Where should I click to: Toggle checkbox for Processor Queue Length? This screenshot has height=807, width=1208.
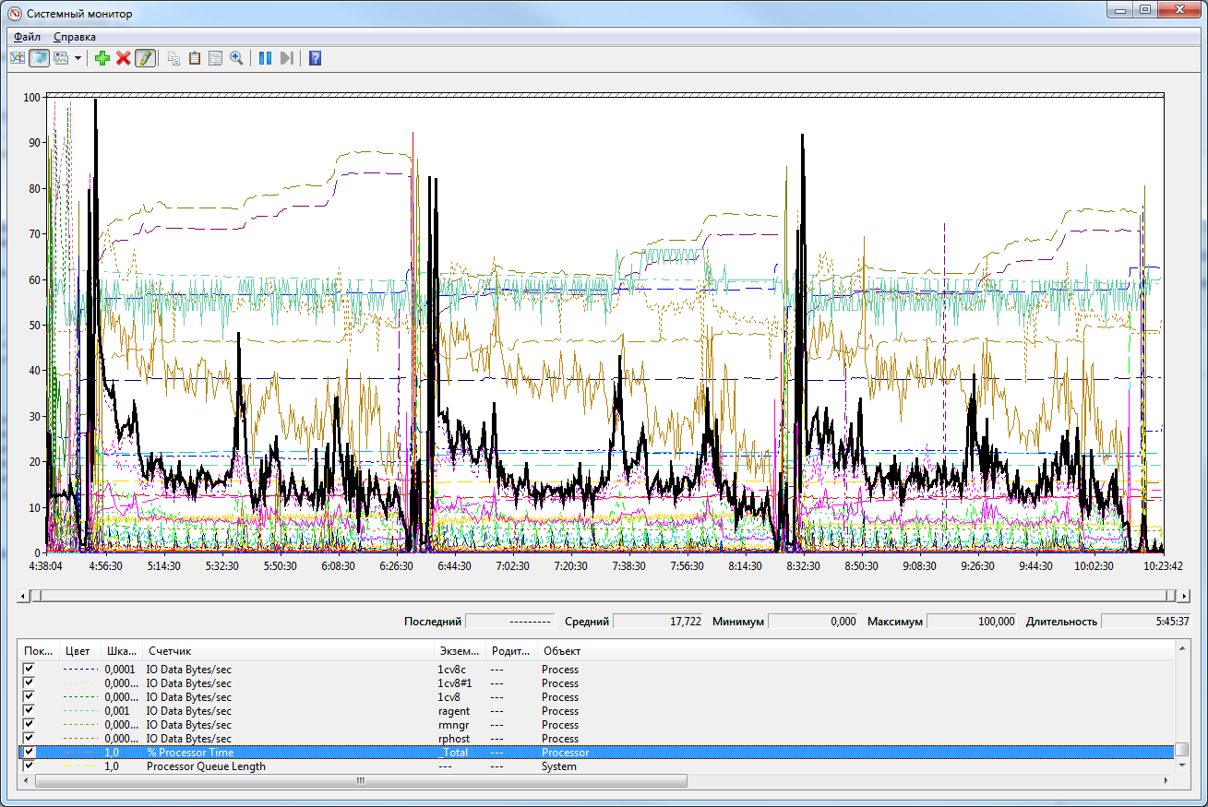pos(29,766)
